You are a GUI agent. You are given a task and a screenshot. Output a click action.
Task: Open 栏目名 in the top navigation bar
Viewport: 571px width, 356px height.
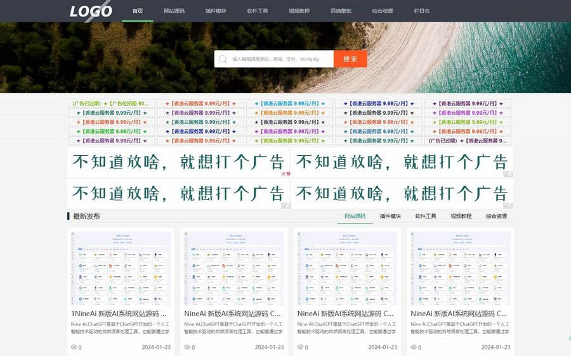(422, 11)
